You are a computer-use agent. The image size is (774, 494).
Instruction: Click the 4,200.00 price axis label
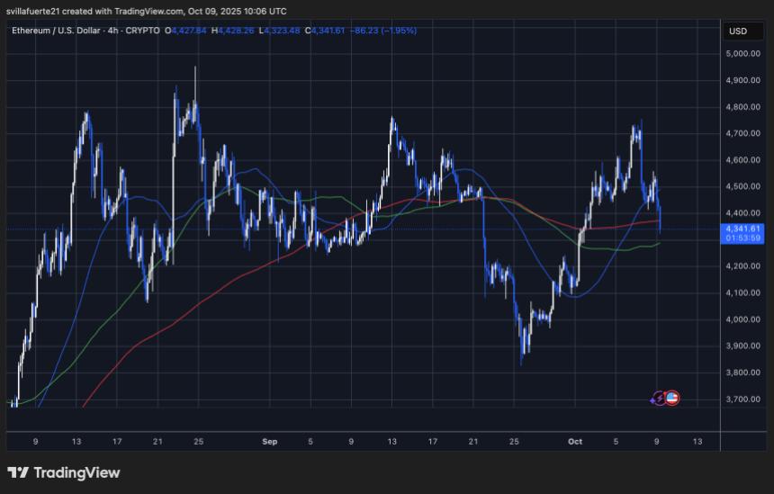(x=743, y=266)
